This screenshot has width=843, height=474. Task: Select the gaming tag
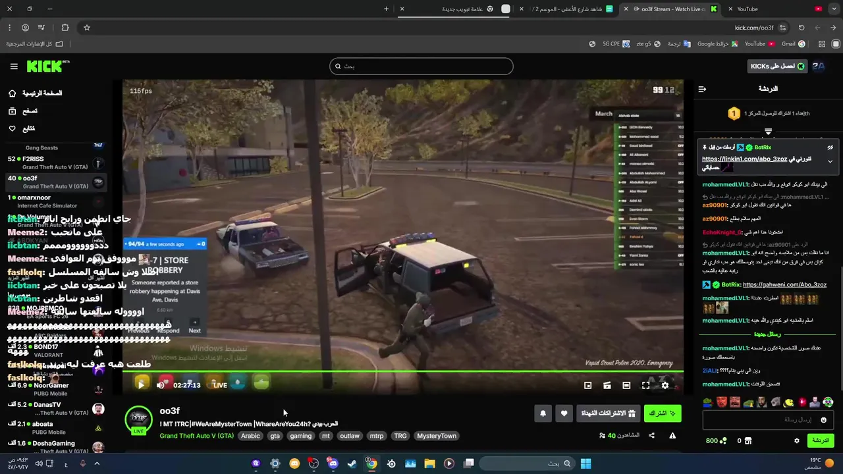coord(300,436)
